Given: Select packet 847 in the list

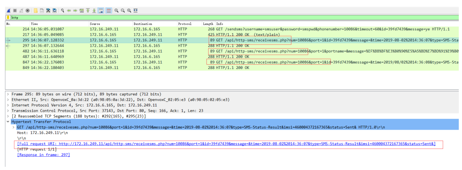Looking at the screenshot, I should pos(232,62).
